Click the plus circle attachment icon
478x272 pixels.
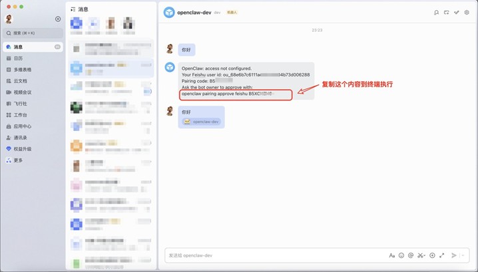pos(432,255)
